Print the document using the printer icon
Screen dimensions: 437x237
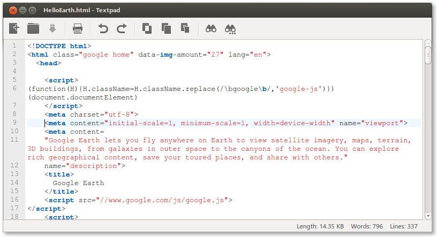tap(78, 28)
